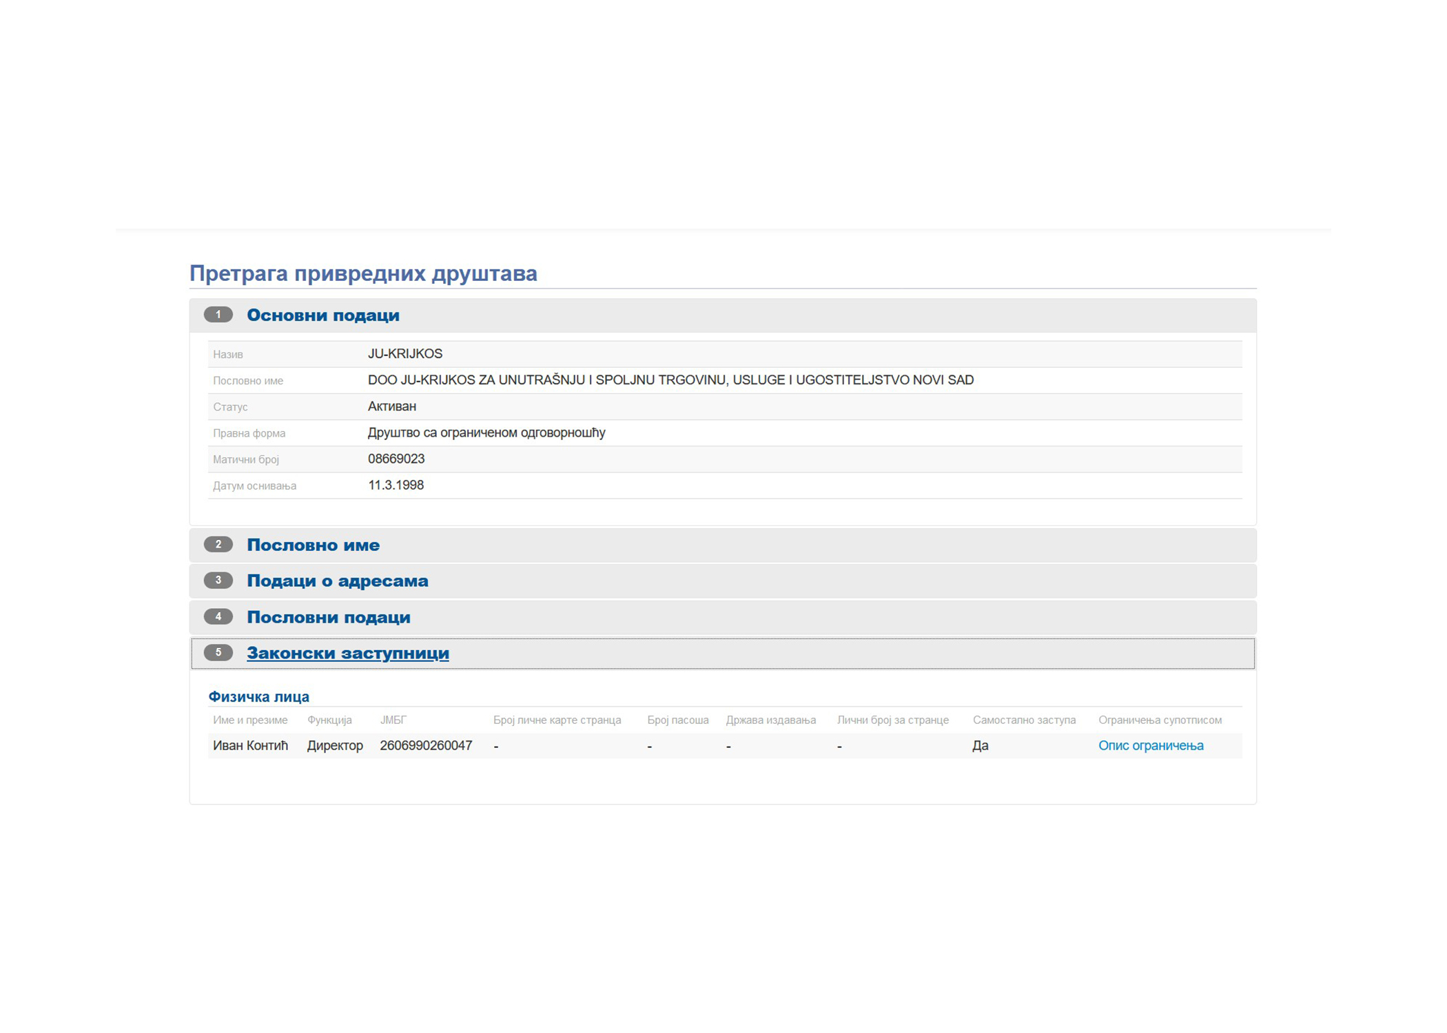Click the Претрага привредних друштава heading

[x=363, y=273]
